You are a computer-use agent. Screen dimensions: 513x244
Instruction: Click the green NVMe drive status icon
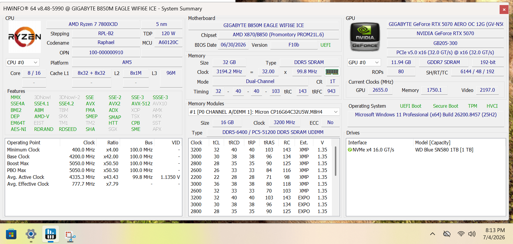[350, 150]
